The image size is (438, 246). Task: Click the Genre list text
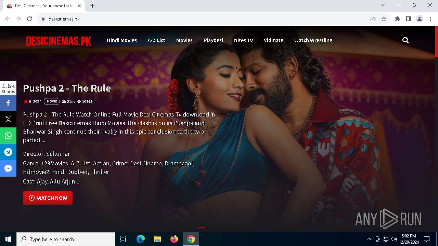coord(109,167)
